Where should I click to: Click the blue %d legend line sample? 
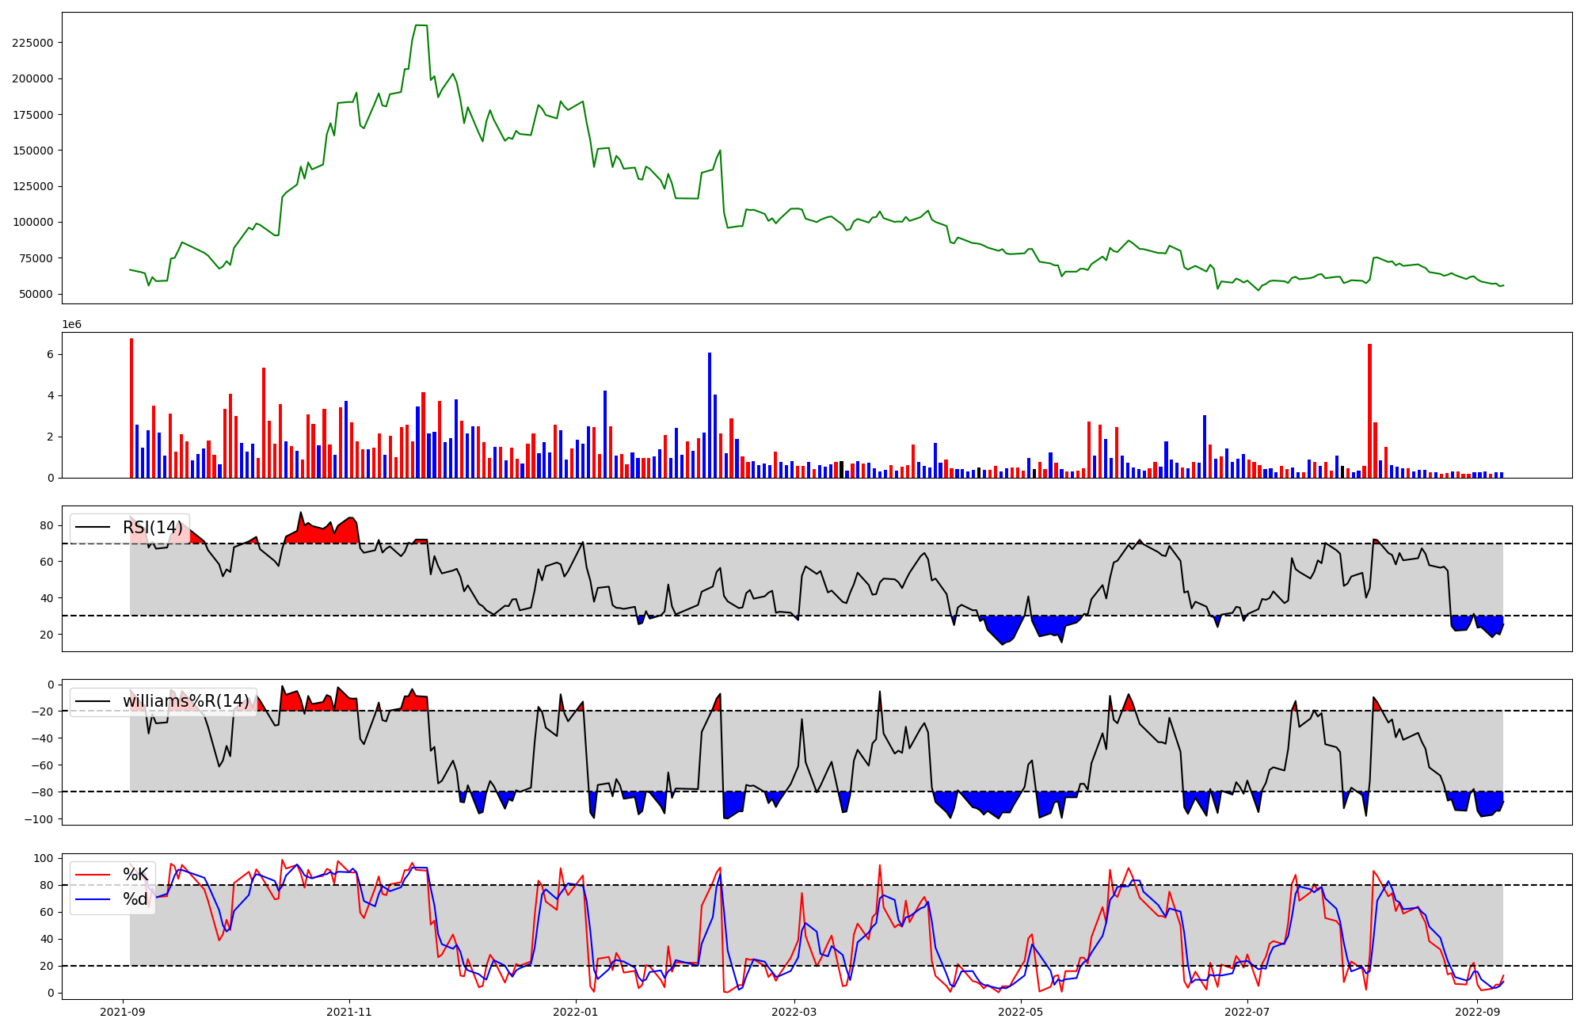(93, 899)
